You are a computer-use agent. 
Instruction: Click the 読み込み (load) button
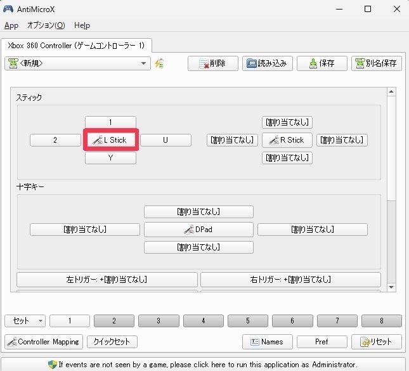click(268, 63)
